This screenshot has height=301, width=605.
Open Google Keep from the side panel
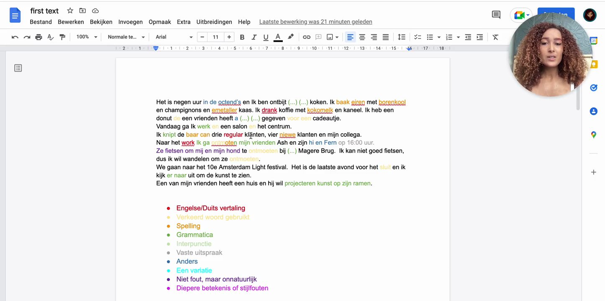593,64
